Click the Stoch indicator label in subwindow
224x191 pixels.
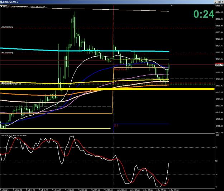14,135
